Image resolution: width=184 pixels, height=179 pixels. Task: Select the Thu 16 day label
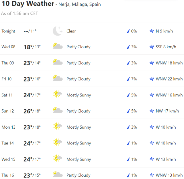point(8,175)
